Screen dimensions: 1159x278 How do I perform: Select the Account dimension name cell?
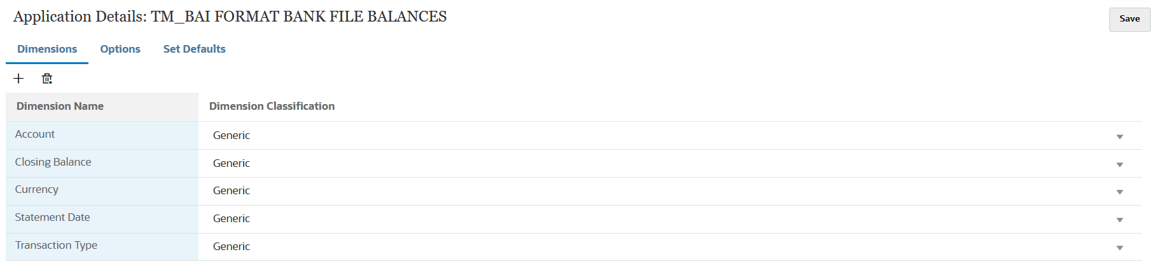(x=35, y=135)
